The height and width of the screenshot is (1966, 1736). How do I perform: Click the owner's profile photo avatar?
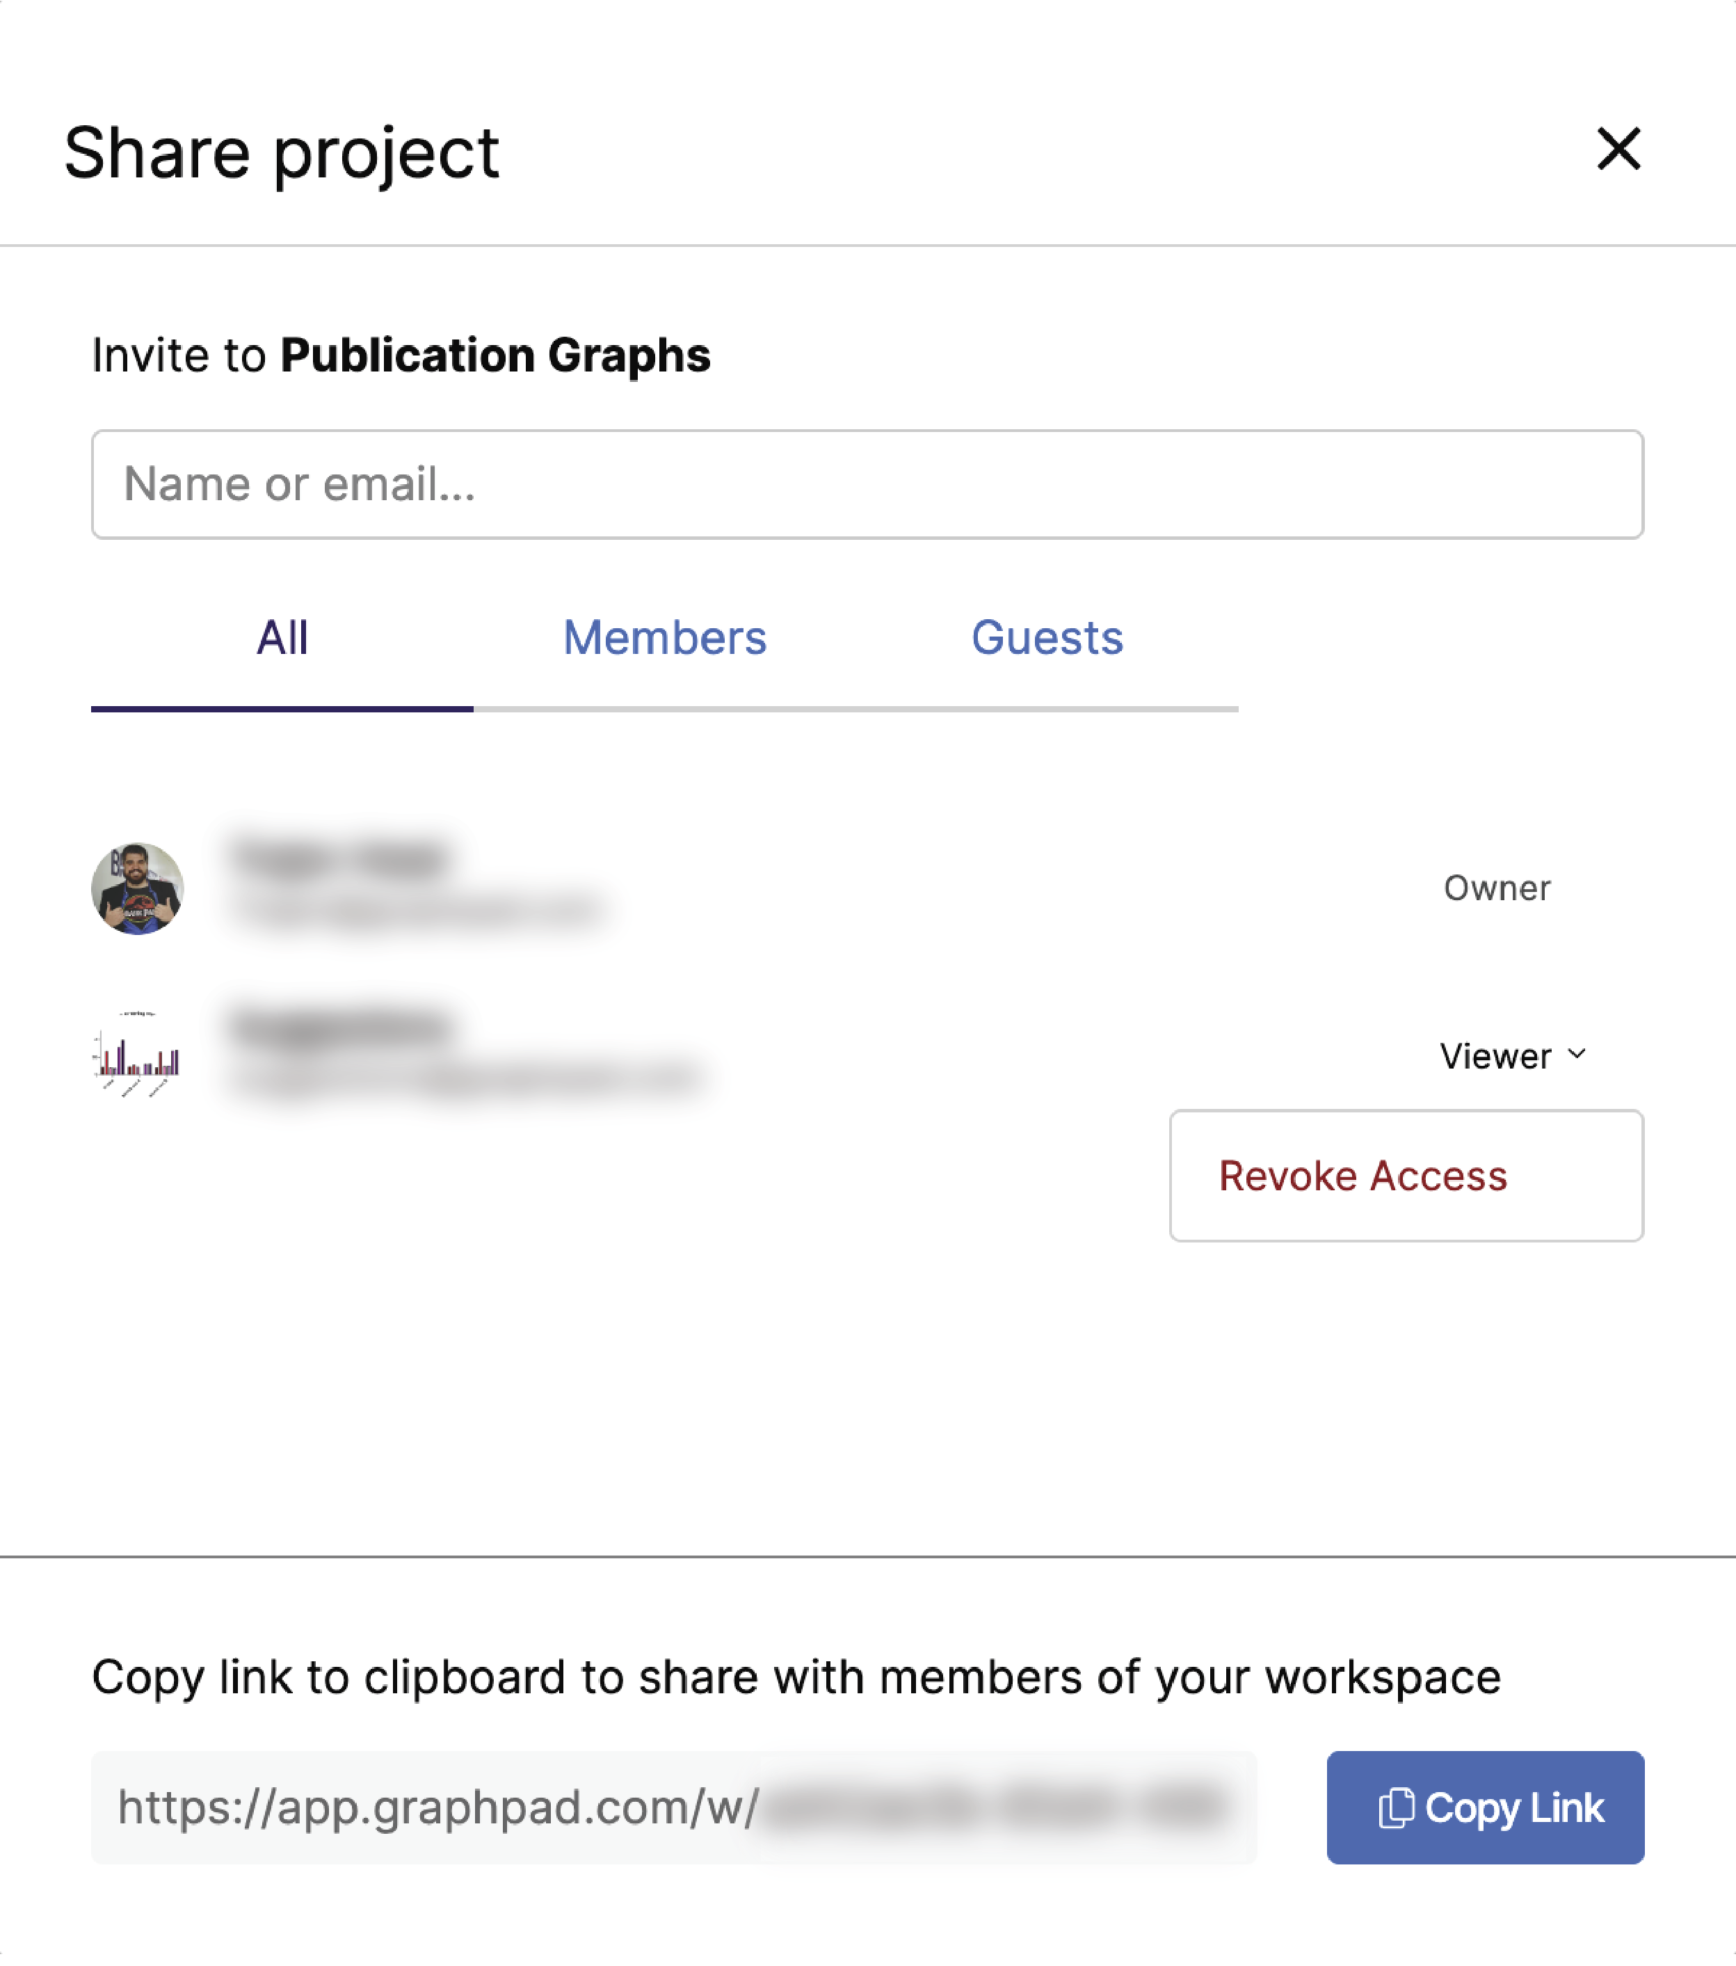pos(138,888)
